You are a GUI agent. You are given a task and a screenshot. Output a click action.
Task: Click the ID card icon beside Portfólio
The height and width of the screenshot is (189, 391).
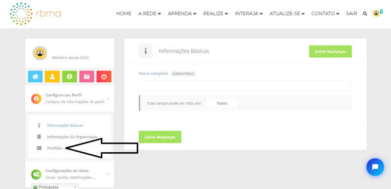(39, 148)
